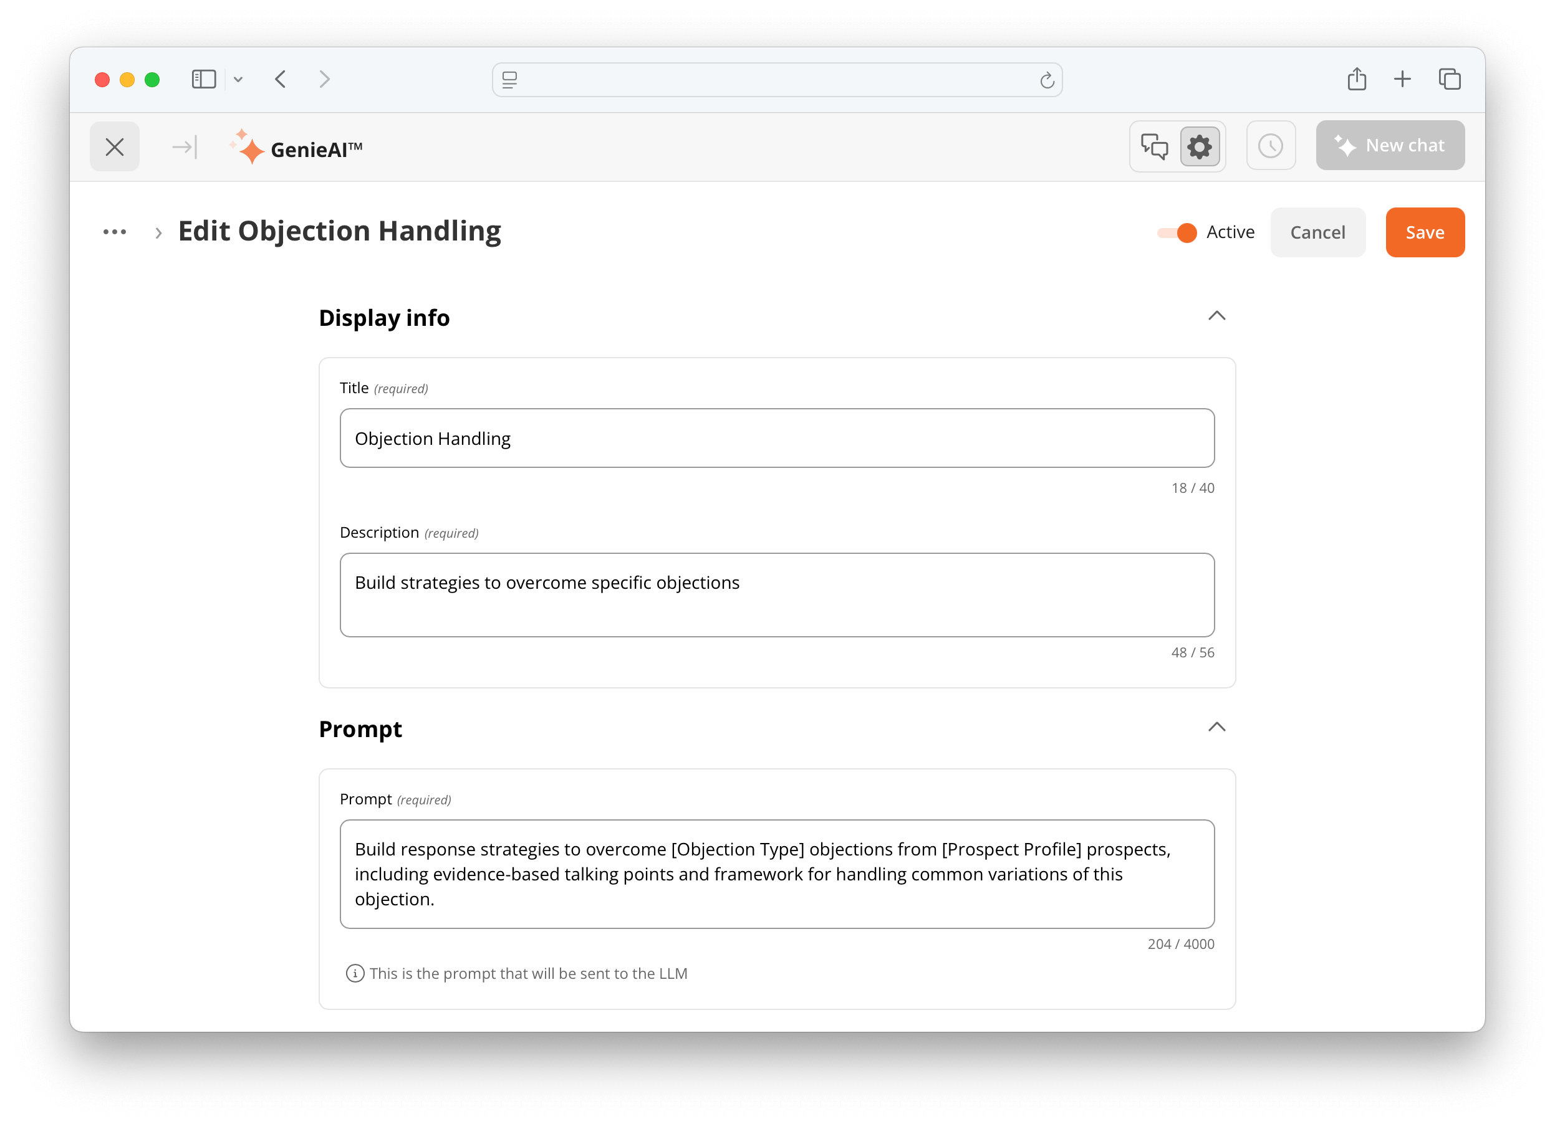Viewport: 1555px width, 1124px height.
Task: Click the collapse panel arrow icon
Action: tap(185, 146)
